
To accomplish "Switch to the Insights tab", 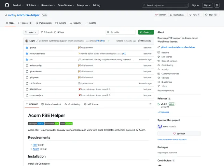I will [x=91, y=23].
